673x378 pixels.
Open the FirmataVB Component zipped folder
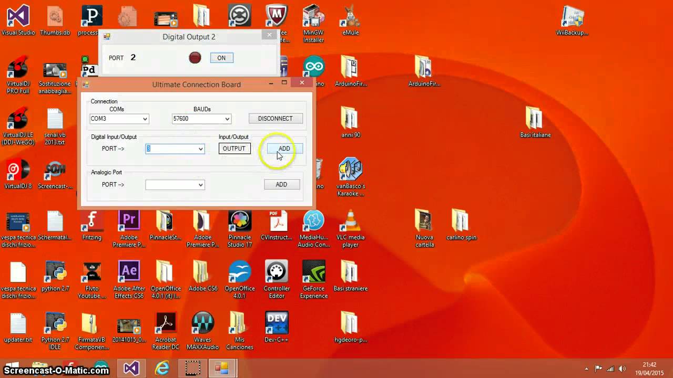91,331
